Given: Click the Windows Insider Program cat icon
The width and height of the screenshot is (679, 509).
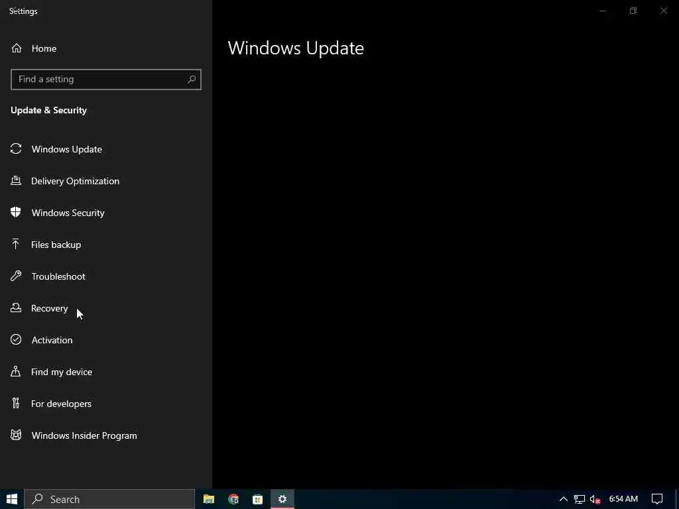Looking at the screenshot, I should 16,435.
